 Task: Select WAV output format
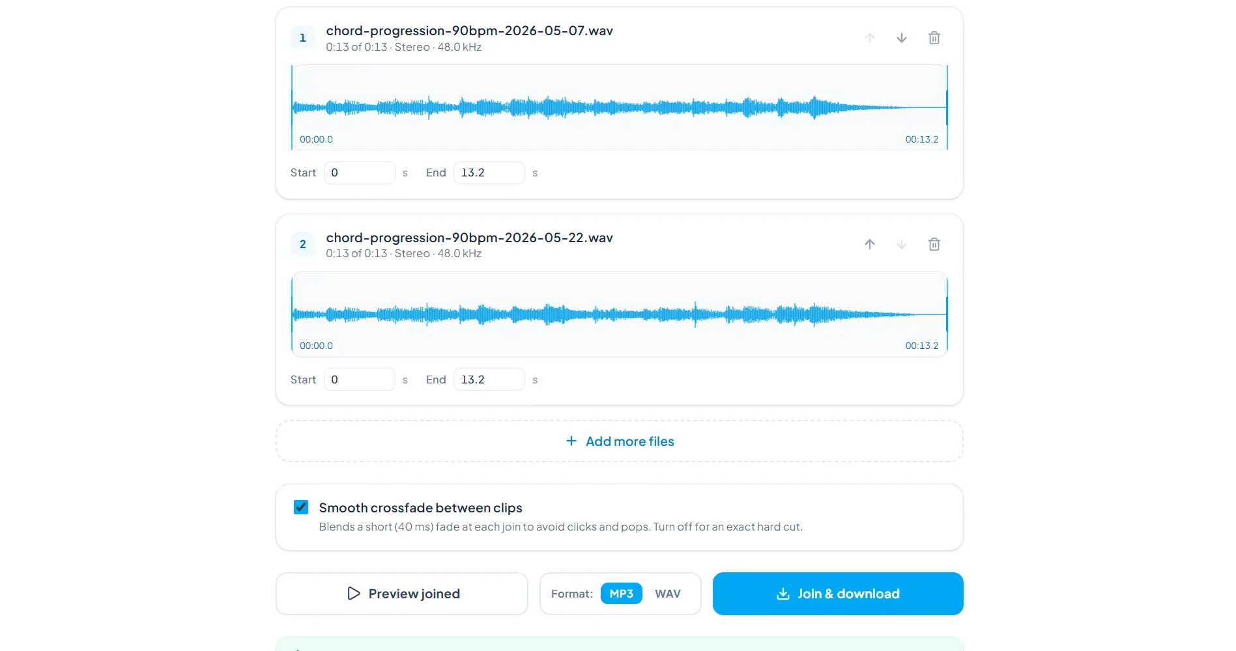668,594
